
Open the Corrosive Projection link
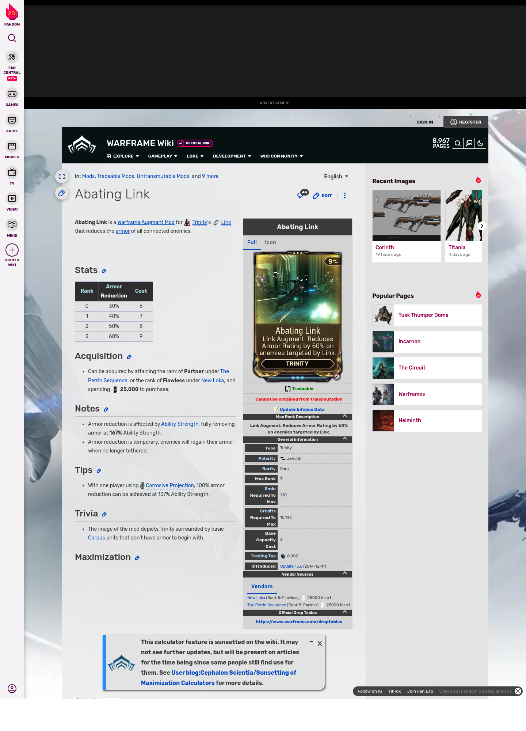170,485
